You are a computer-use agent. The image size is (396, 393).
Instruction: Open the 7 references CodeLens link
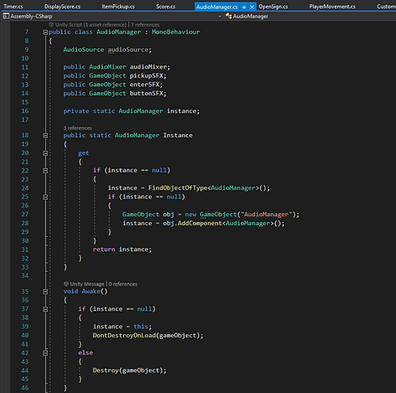point(145,25)
